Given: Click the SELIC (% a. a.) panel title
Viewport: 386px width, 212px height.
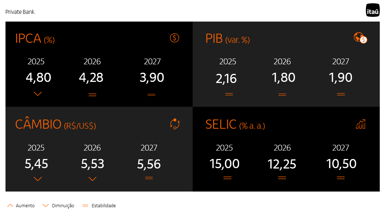Looking at the screenshot, I should click(x=235, y=125).
